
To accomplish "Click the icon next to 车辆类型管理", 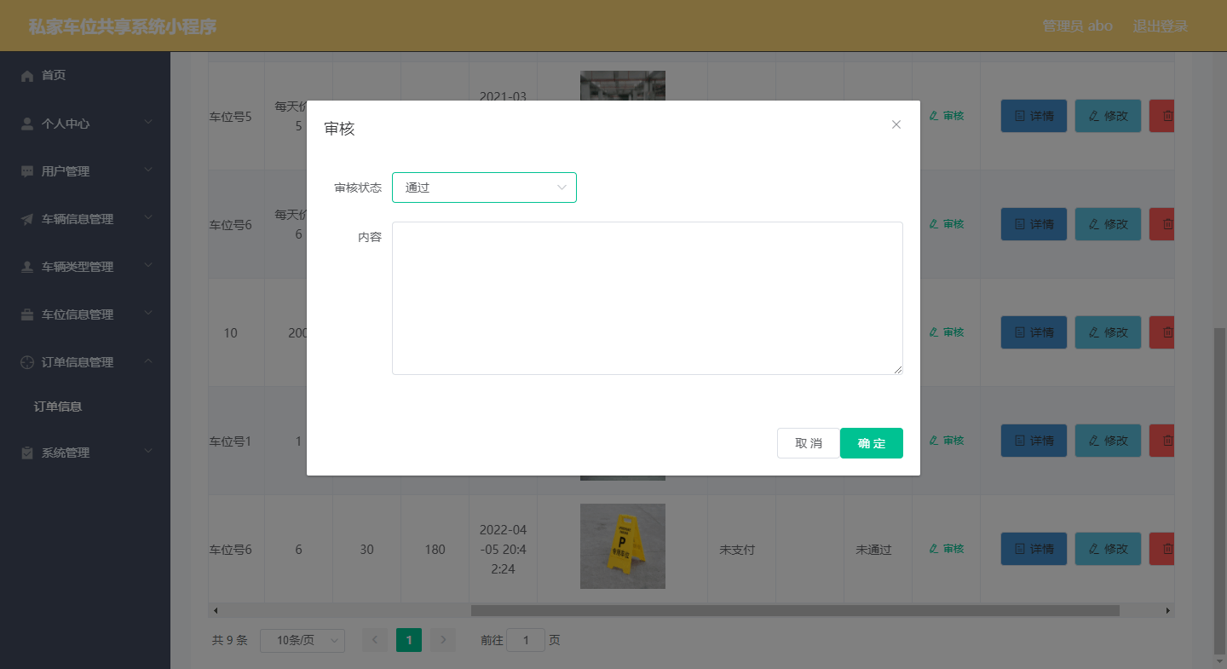I will coord(26,266).
